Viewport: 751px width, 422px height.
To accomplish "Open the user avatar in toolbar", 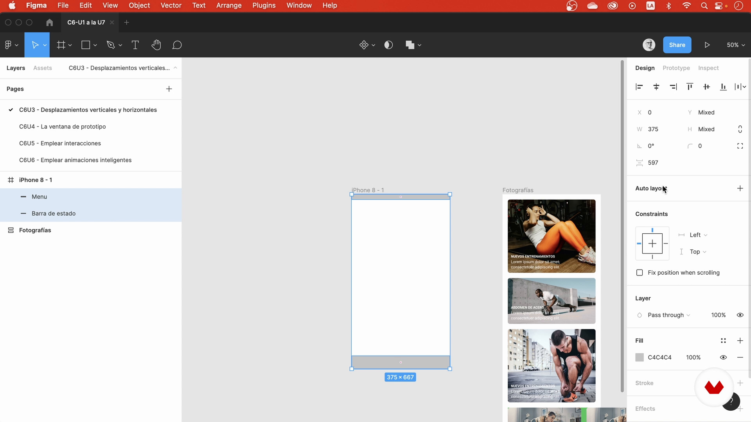I will 649,45.
